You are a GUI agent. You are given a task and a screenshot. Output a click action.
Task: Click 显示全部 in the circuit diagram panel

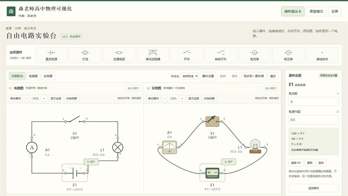[56, 98]
